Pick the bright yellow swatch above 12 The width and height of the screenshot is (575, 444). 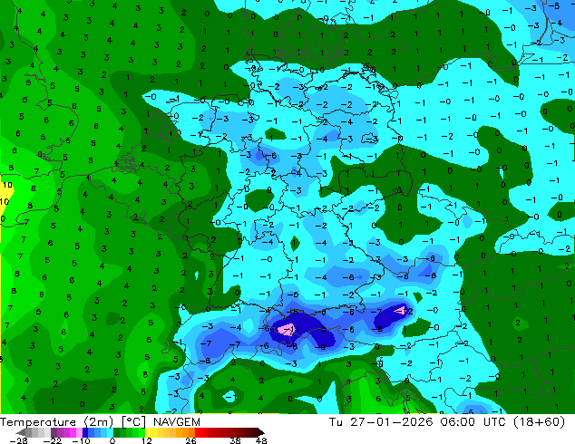tap(148, 432)
